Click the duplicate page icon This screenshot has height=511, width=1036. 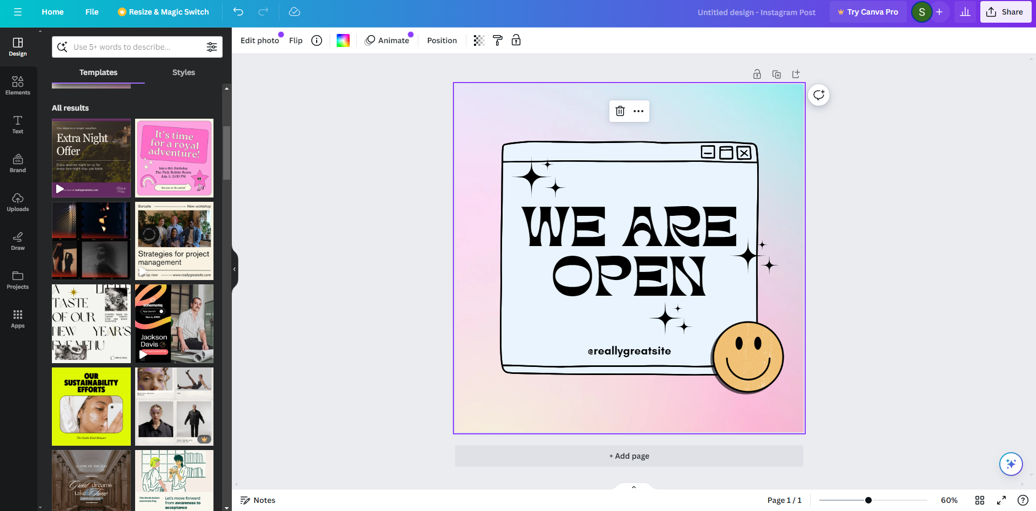(x=777, y=74)
